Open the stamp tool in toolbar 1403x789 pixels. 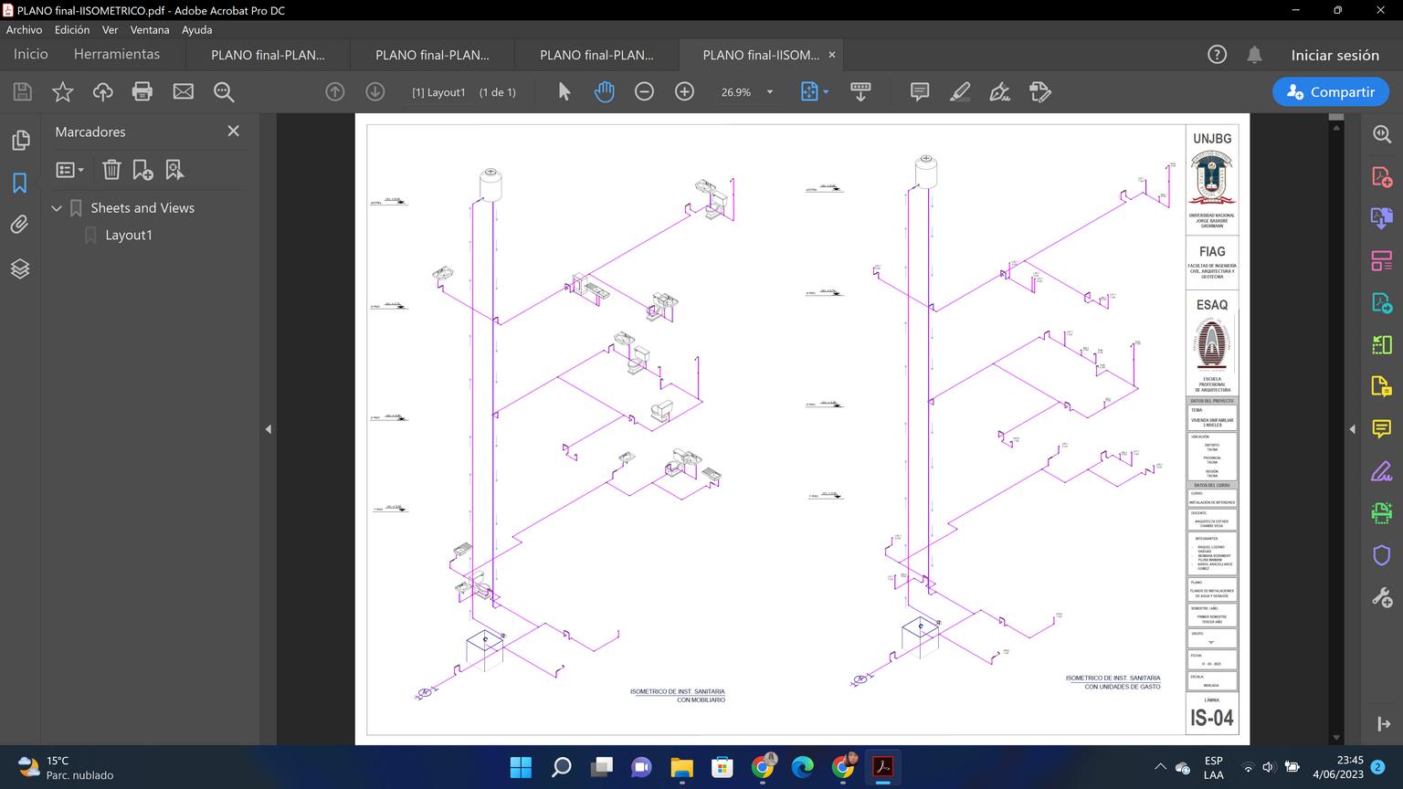pos(1039,91)
